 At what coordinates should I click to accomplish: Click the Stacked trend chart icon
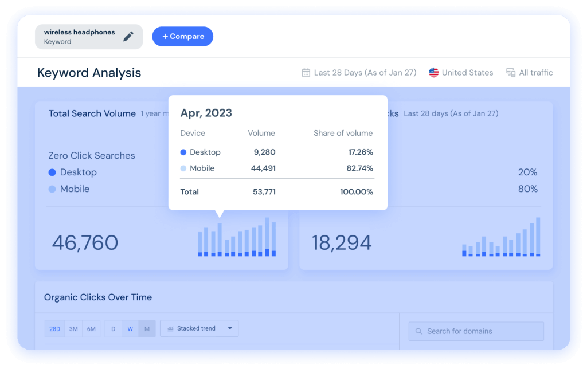point(170,328)
